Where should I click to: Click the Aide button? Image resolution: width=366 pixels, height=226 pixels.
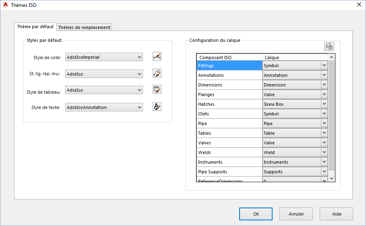point(336,214)
